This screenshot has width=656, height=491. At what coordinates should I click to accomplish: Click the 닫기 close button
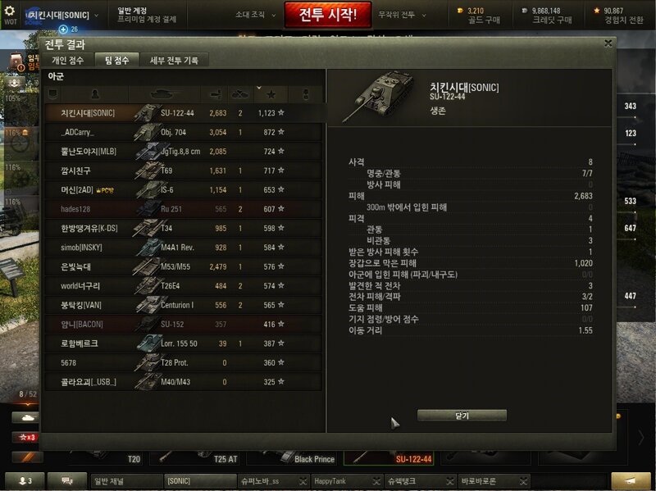tap(462, 416)
